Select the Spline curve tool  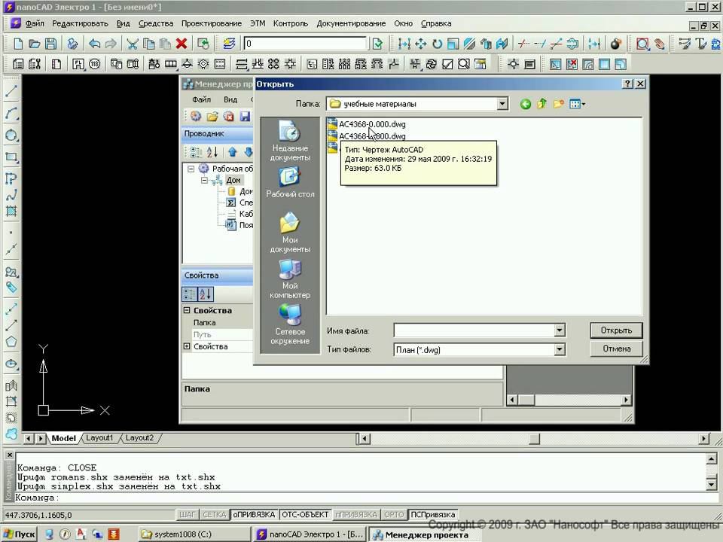click(x=11, y=195)
